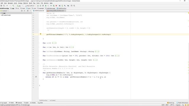Open the Window menu

46,3
